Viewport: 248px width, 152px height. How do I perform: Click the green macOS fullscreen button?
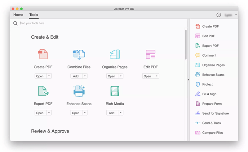coord(21,9)
